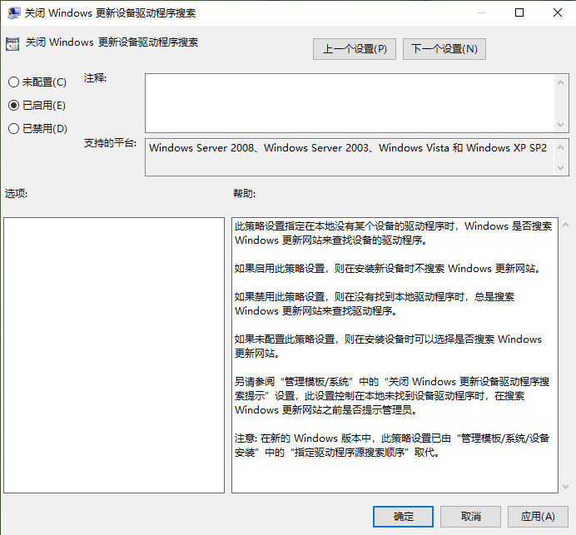Click help paragraph starting '如果未配置此策略设置'
The image size is (576, 535).
click(x=388, y=346)
